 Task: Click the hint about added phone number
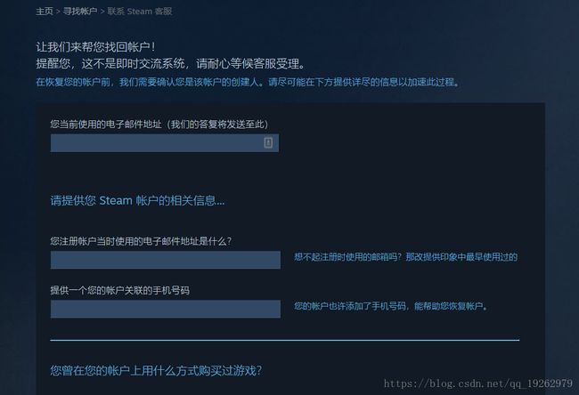[x=391, y=306]
